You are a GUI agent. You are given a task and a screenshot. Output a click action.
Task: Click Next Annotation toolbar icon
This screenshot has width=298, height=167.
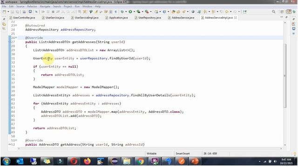tap(205, 12)
